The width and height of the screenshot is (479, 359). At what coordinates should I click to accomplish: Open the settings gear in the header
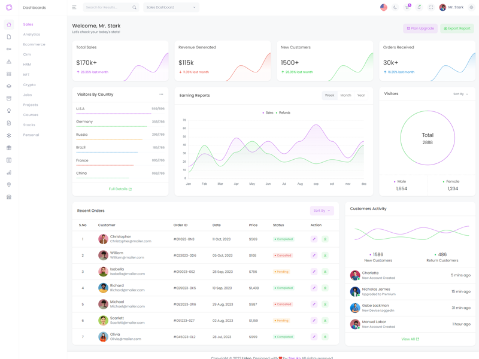pyautogui.click(x=471, y=7)
